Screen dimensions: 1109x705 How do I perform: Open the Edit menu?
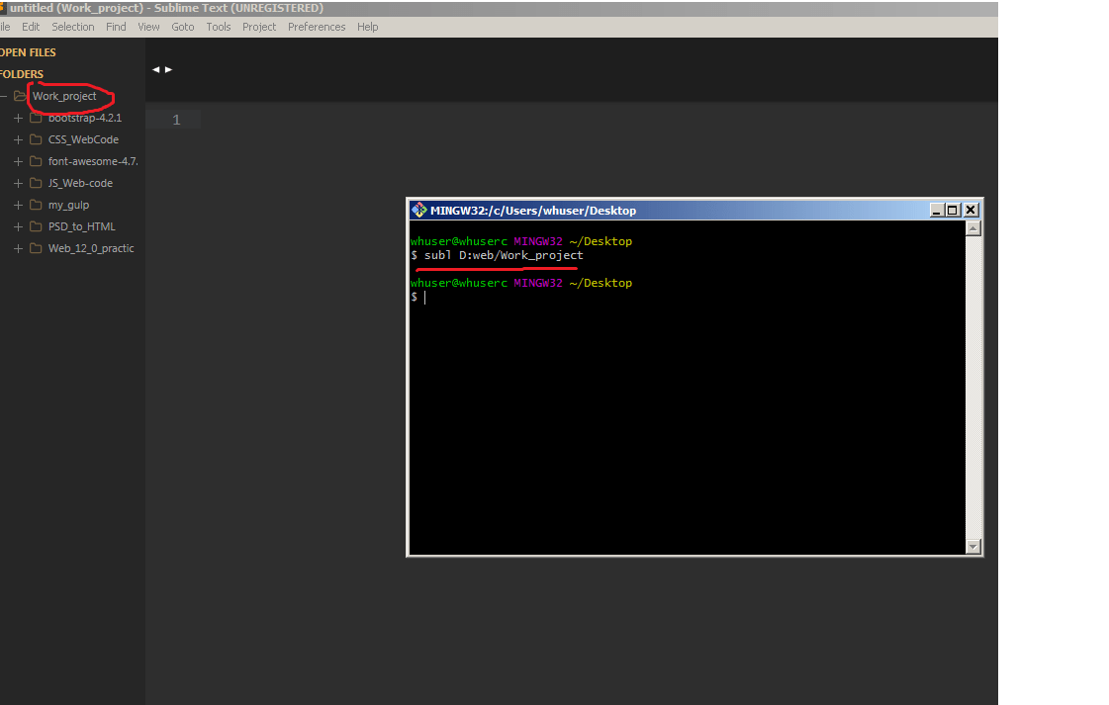[x=31, y=27]
